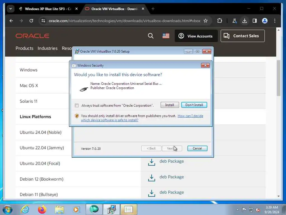286x215 pixels.
Task: Click View Accounts button
Action: coord(196,36)
